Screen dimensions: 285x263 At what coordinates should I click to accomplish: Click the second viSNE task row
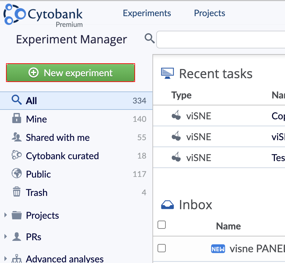[219, 137]
